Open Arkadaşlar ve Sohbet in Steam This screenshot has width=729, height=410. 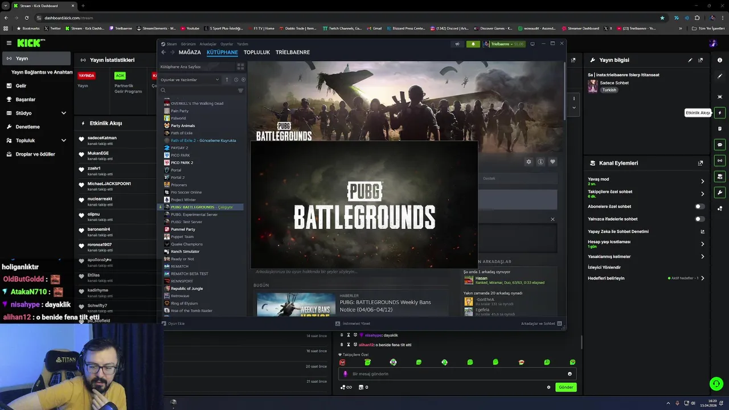[541, 323]
